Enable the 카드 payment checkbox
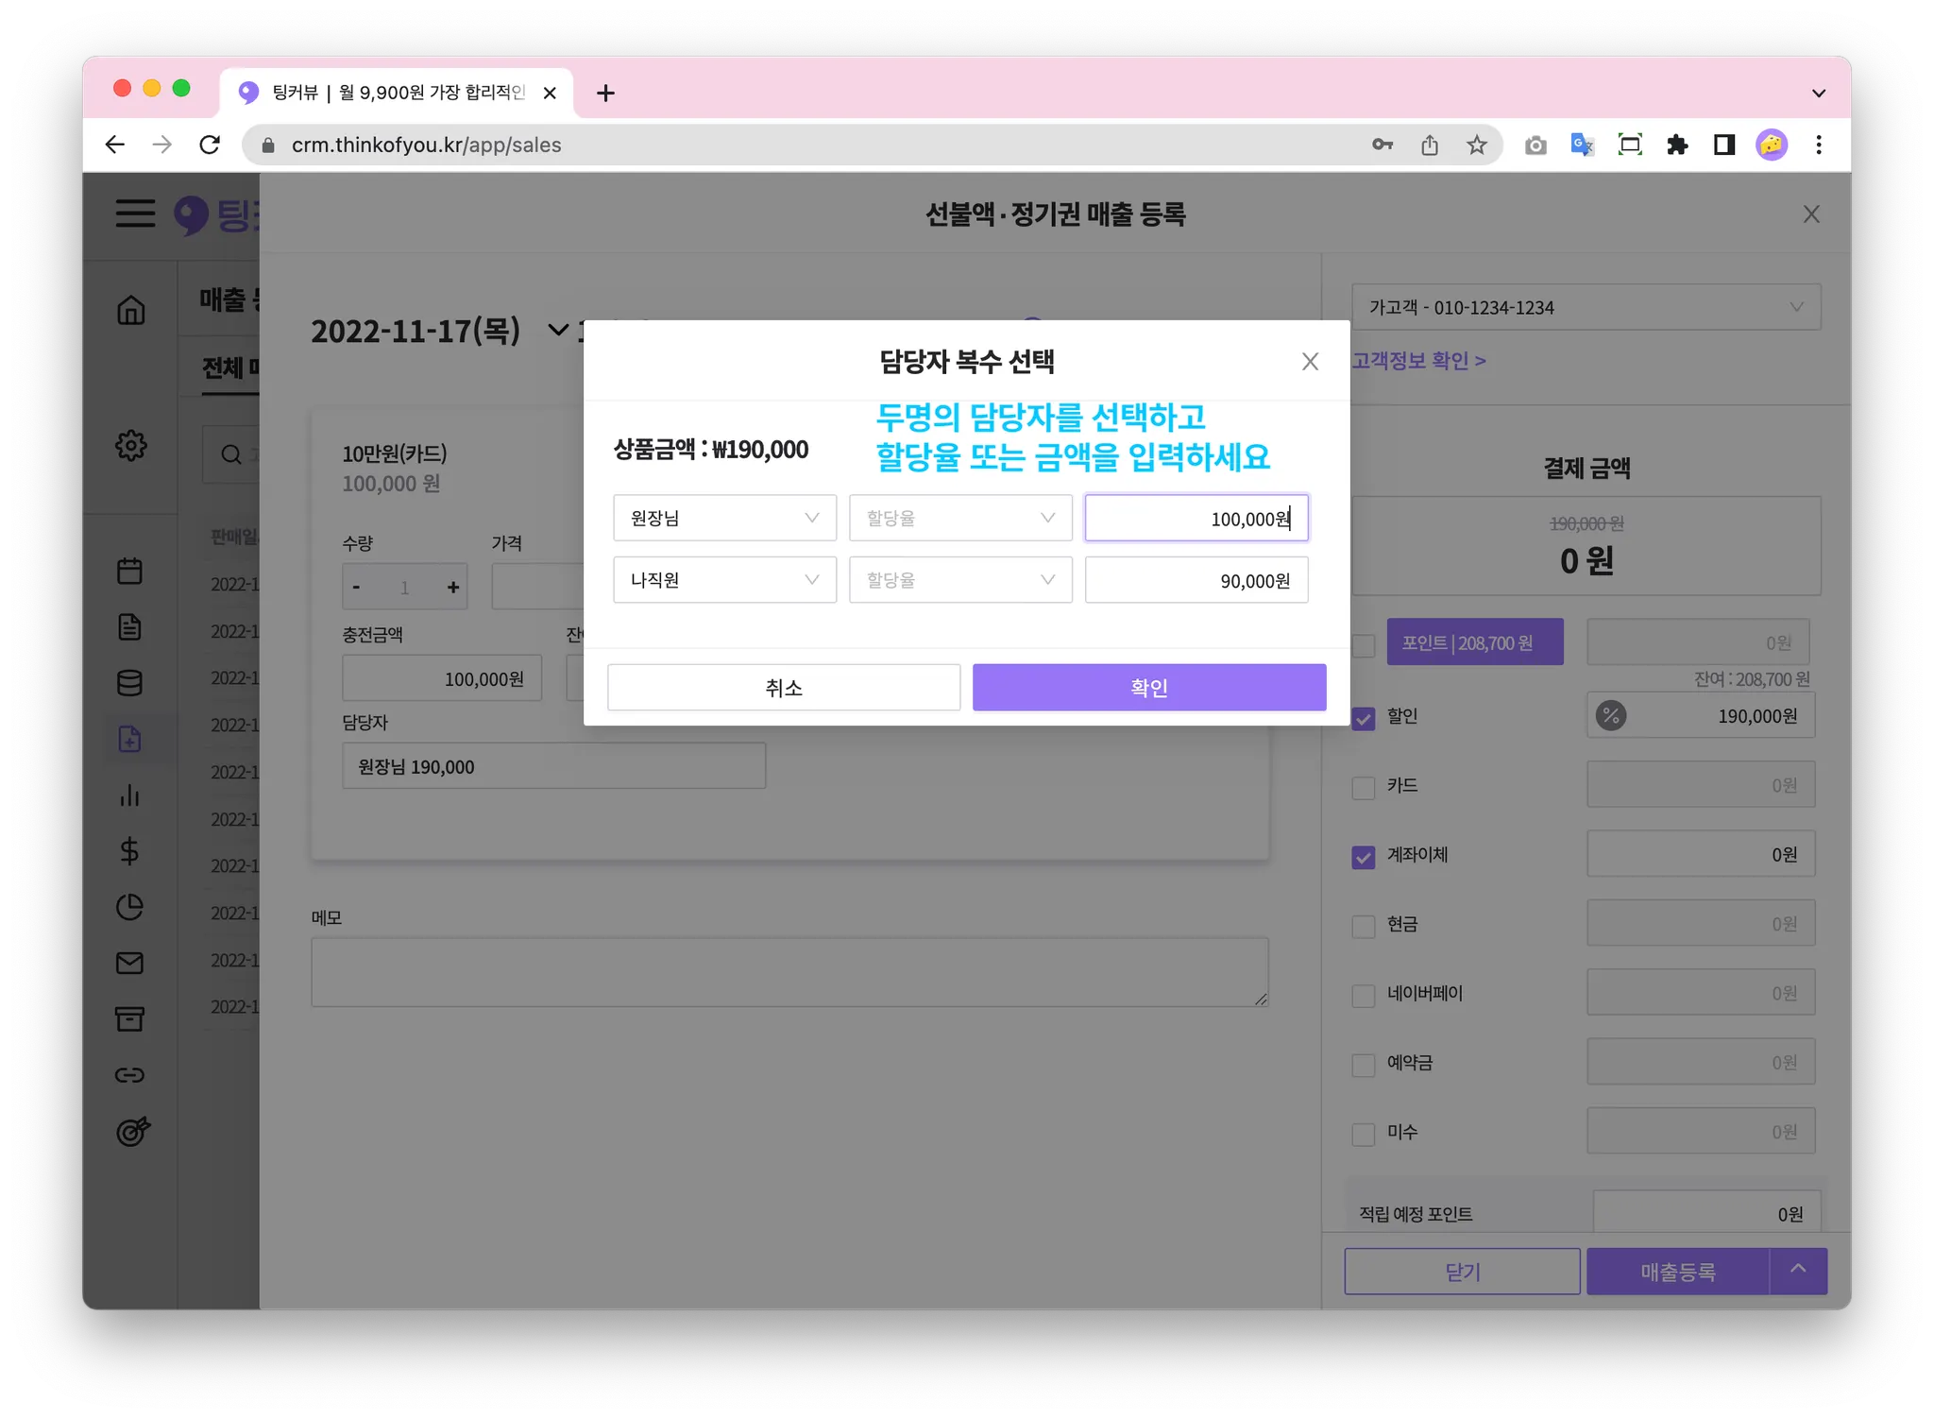Image resolution: width=1934 pixels, height=1419 pixels. click(x=1364, y=787)
